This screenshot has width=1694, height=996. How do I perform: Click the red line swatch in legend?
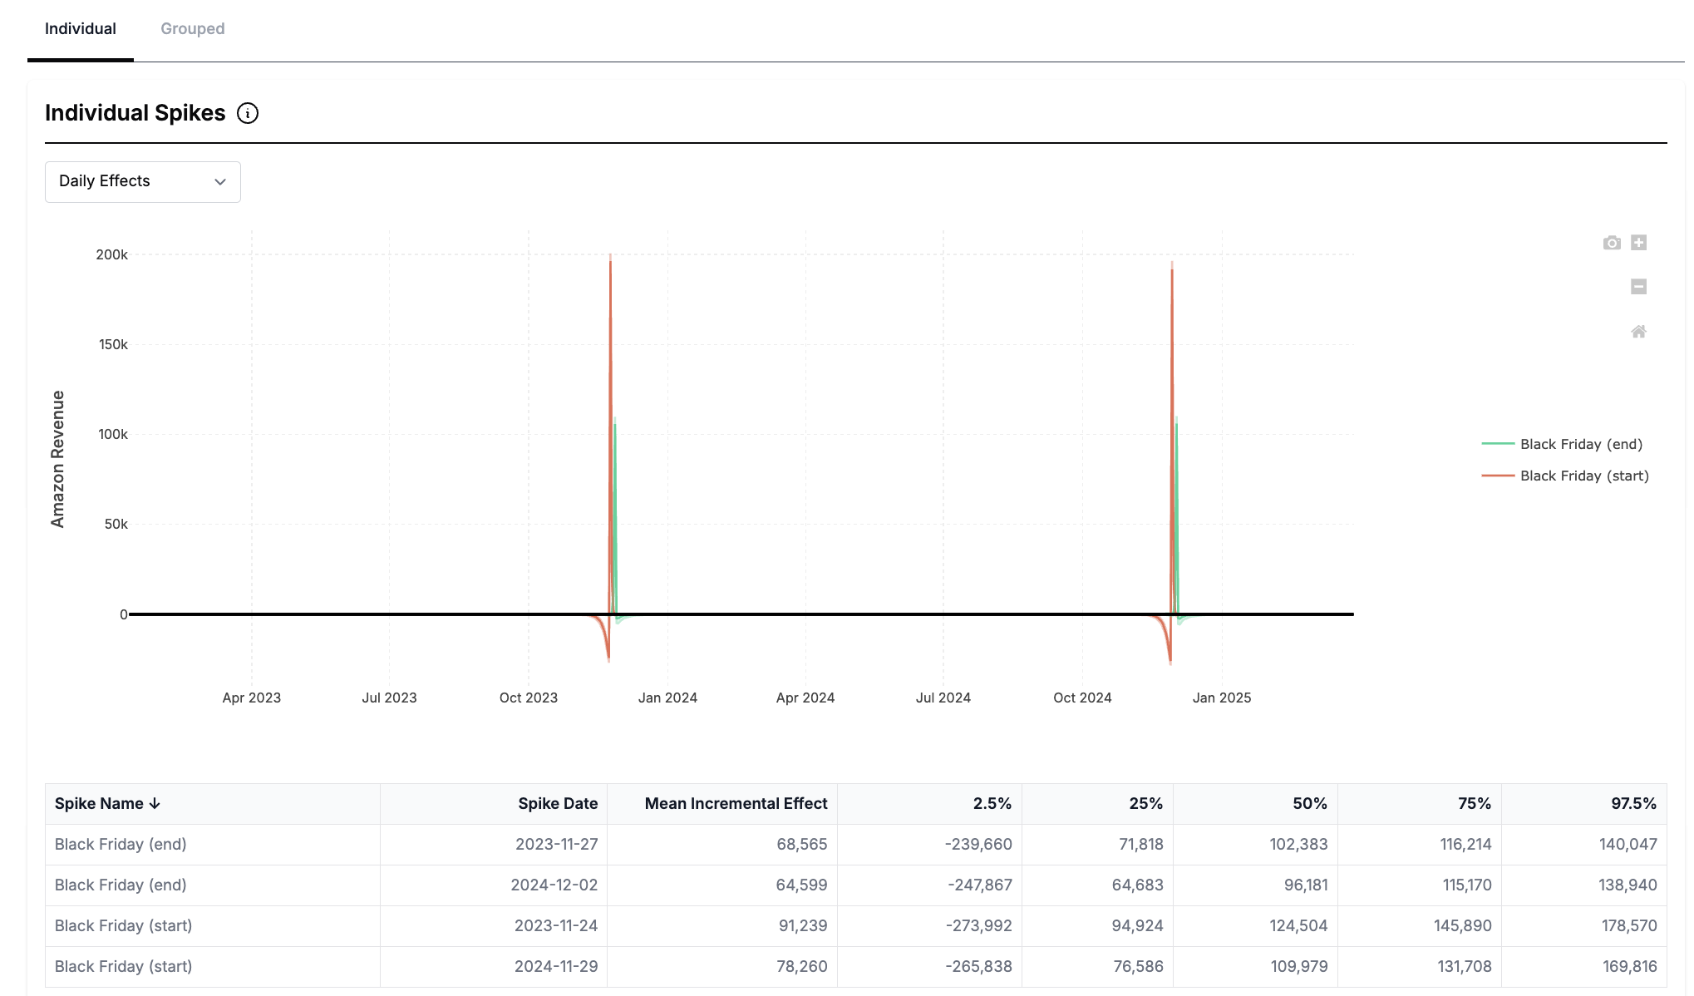(x=1498, y=476)
